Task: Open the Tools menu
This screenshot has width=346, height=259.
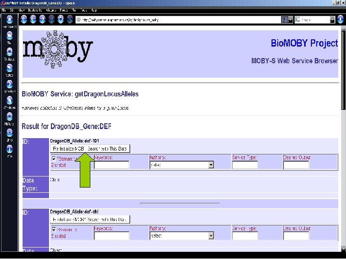Action: click(84, 10)
